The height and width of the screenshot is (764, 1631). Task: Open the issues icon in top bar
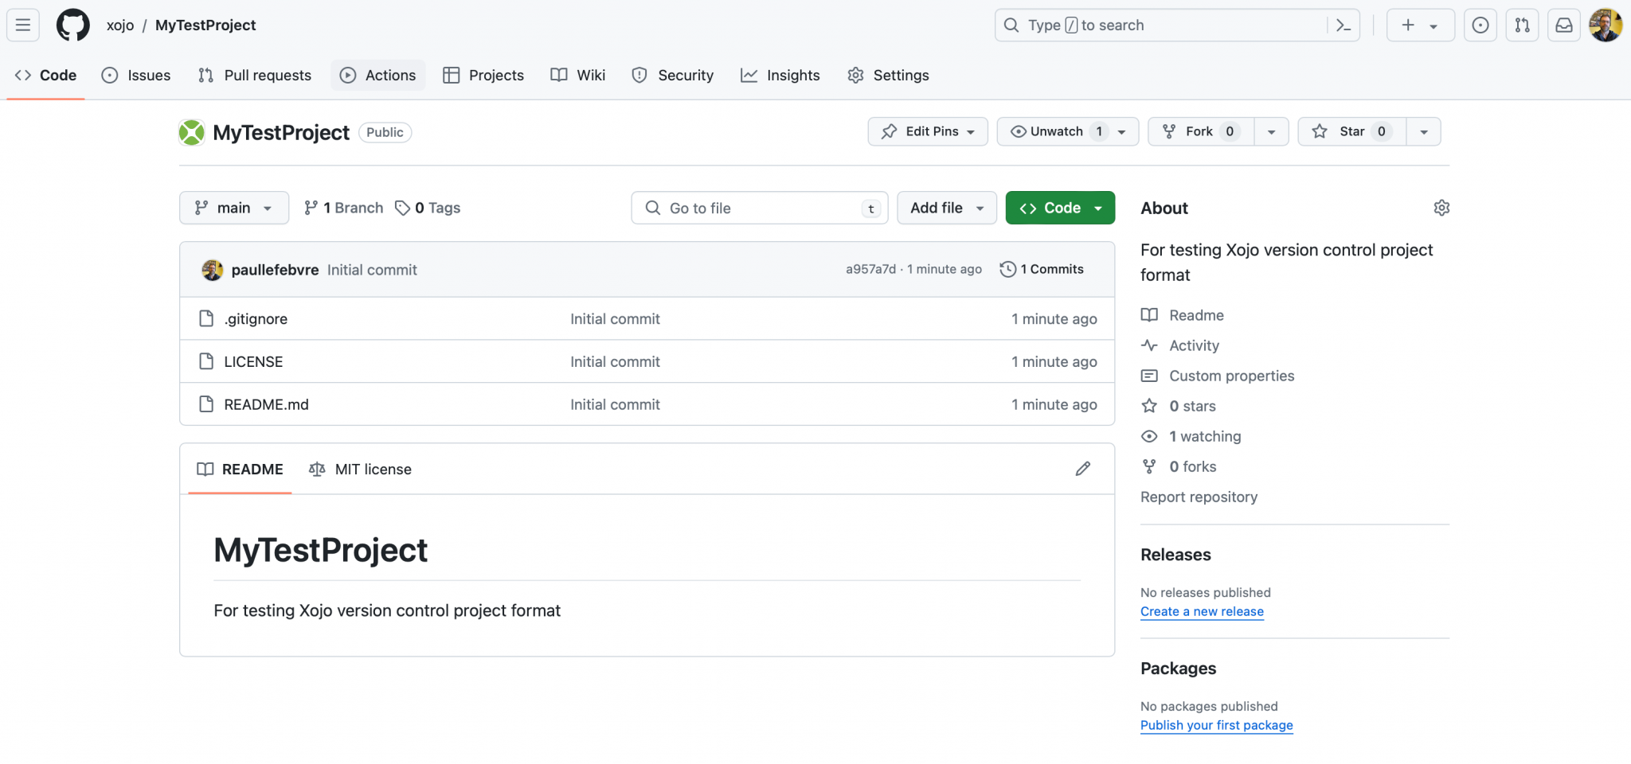click(x=1480, y=25)
